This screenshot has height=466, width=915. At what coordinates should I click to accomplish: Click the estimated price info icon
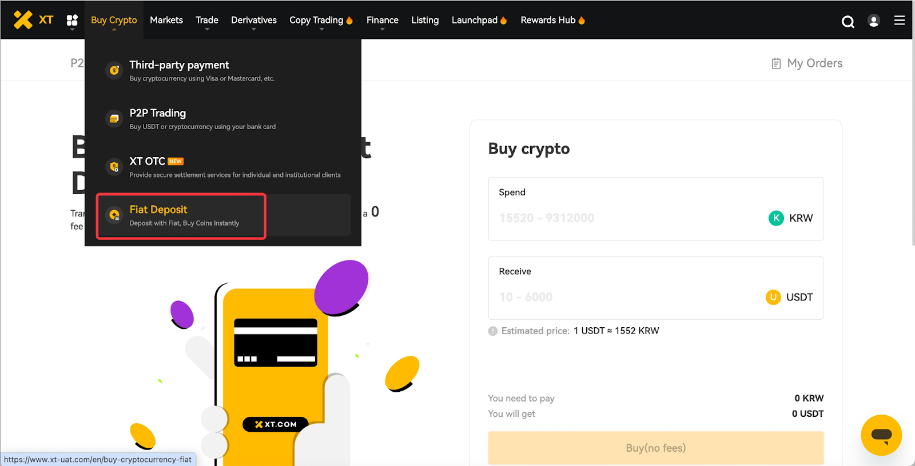493,331
